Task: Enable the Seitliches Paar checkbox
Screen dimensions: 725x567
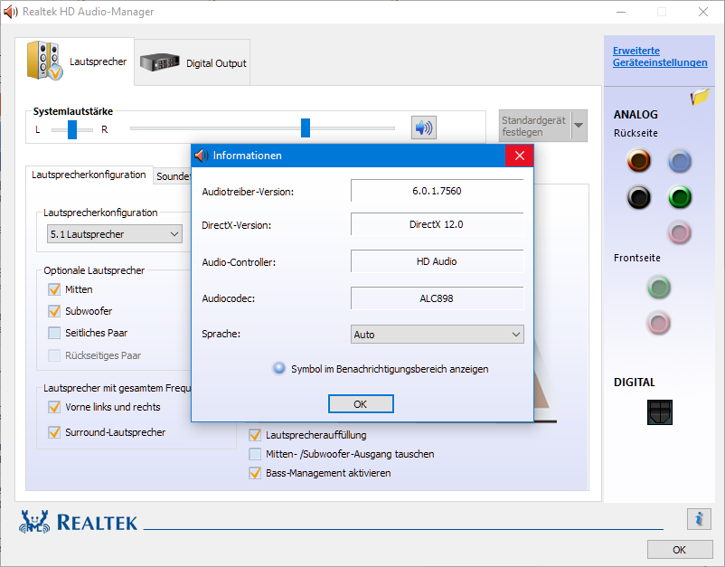Action: coord(54,333)
